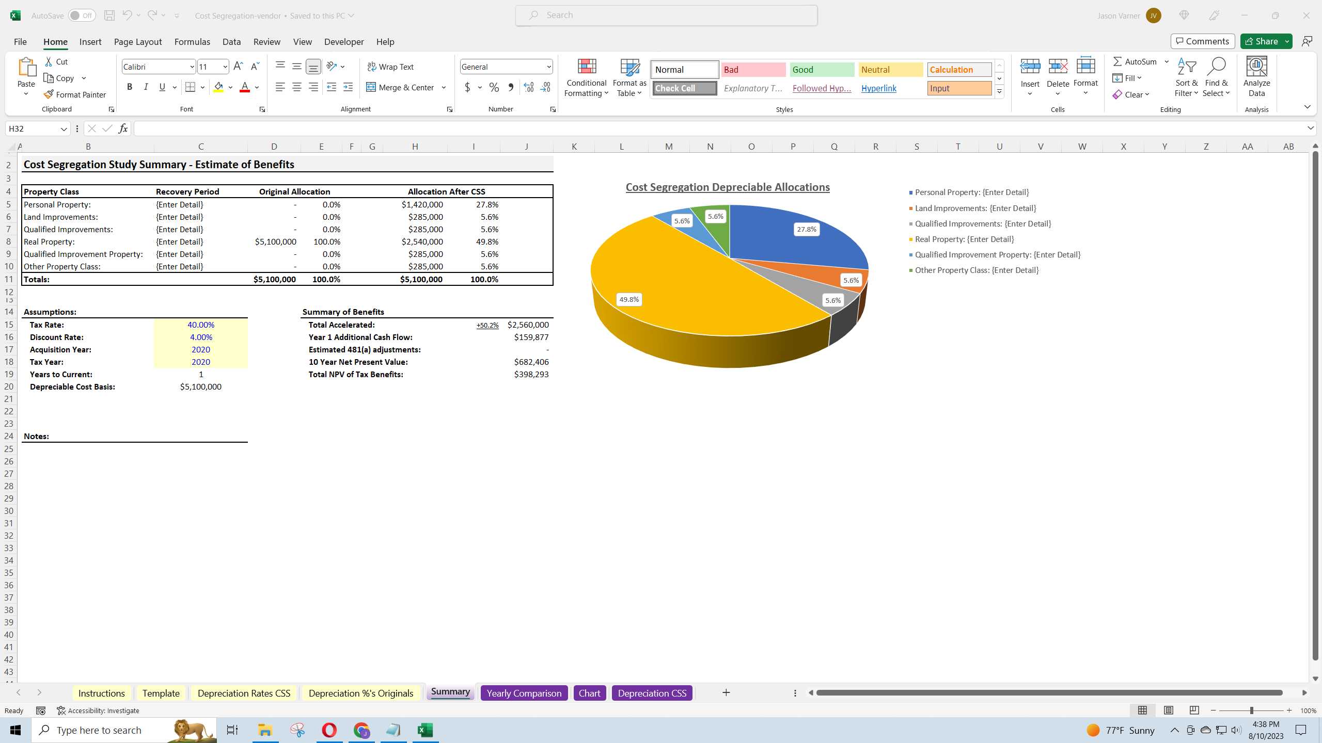Open Conditional Formatting menu
Viewport: 1322px width, 743px height.
586,77
